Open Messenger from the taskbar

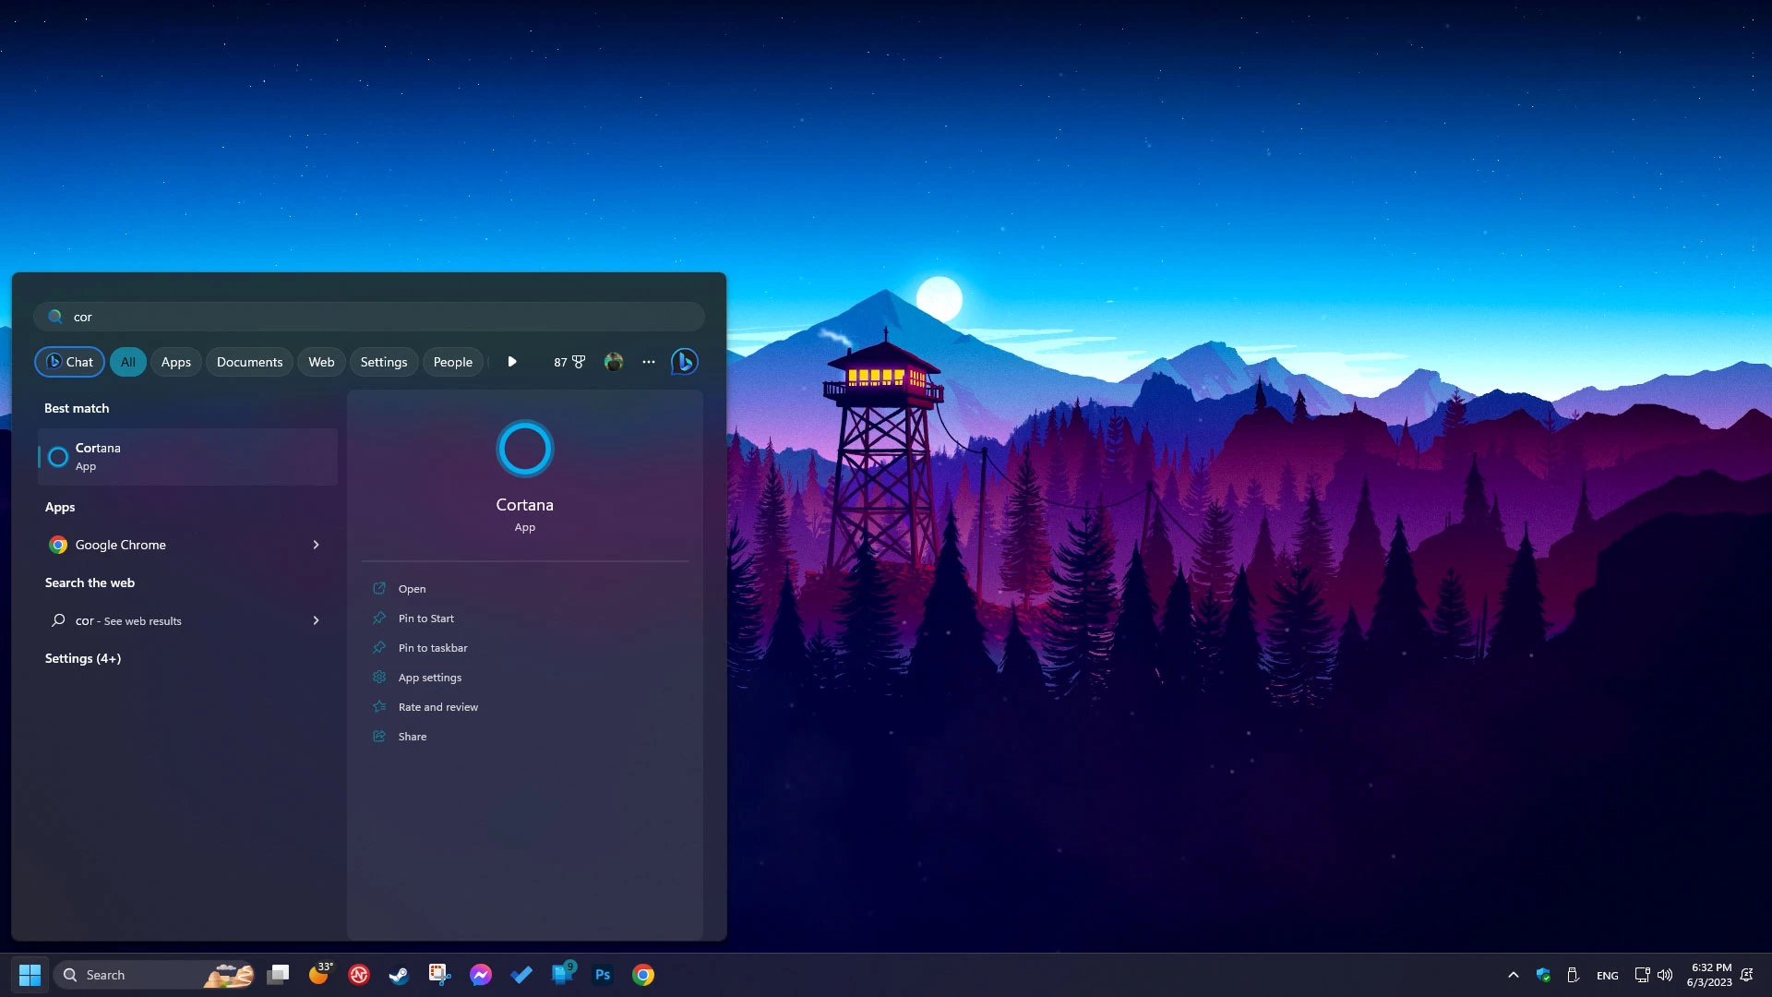(x=481, y=975)
